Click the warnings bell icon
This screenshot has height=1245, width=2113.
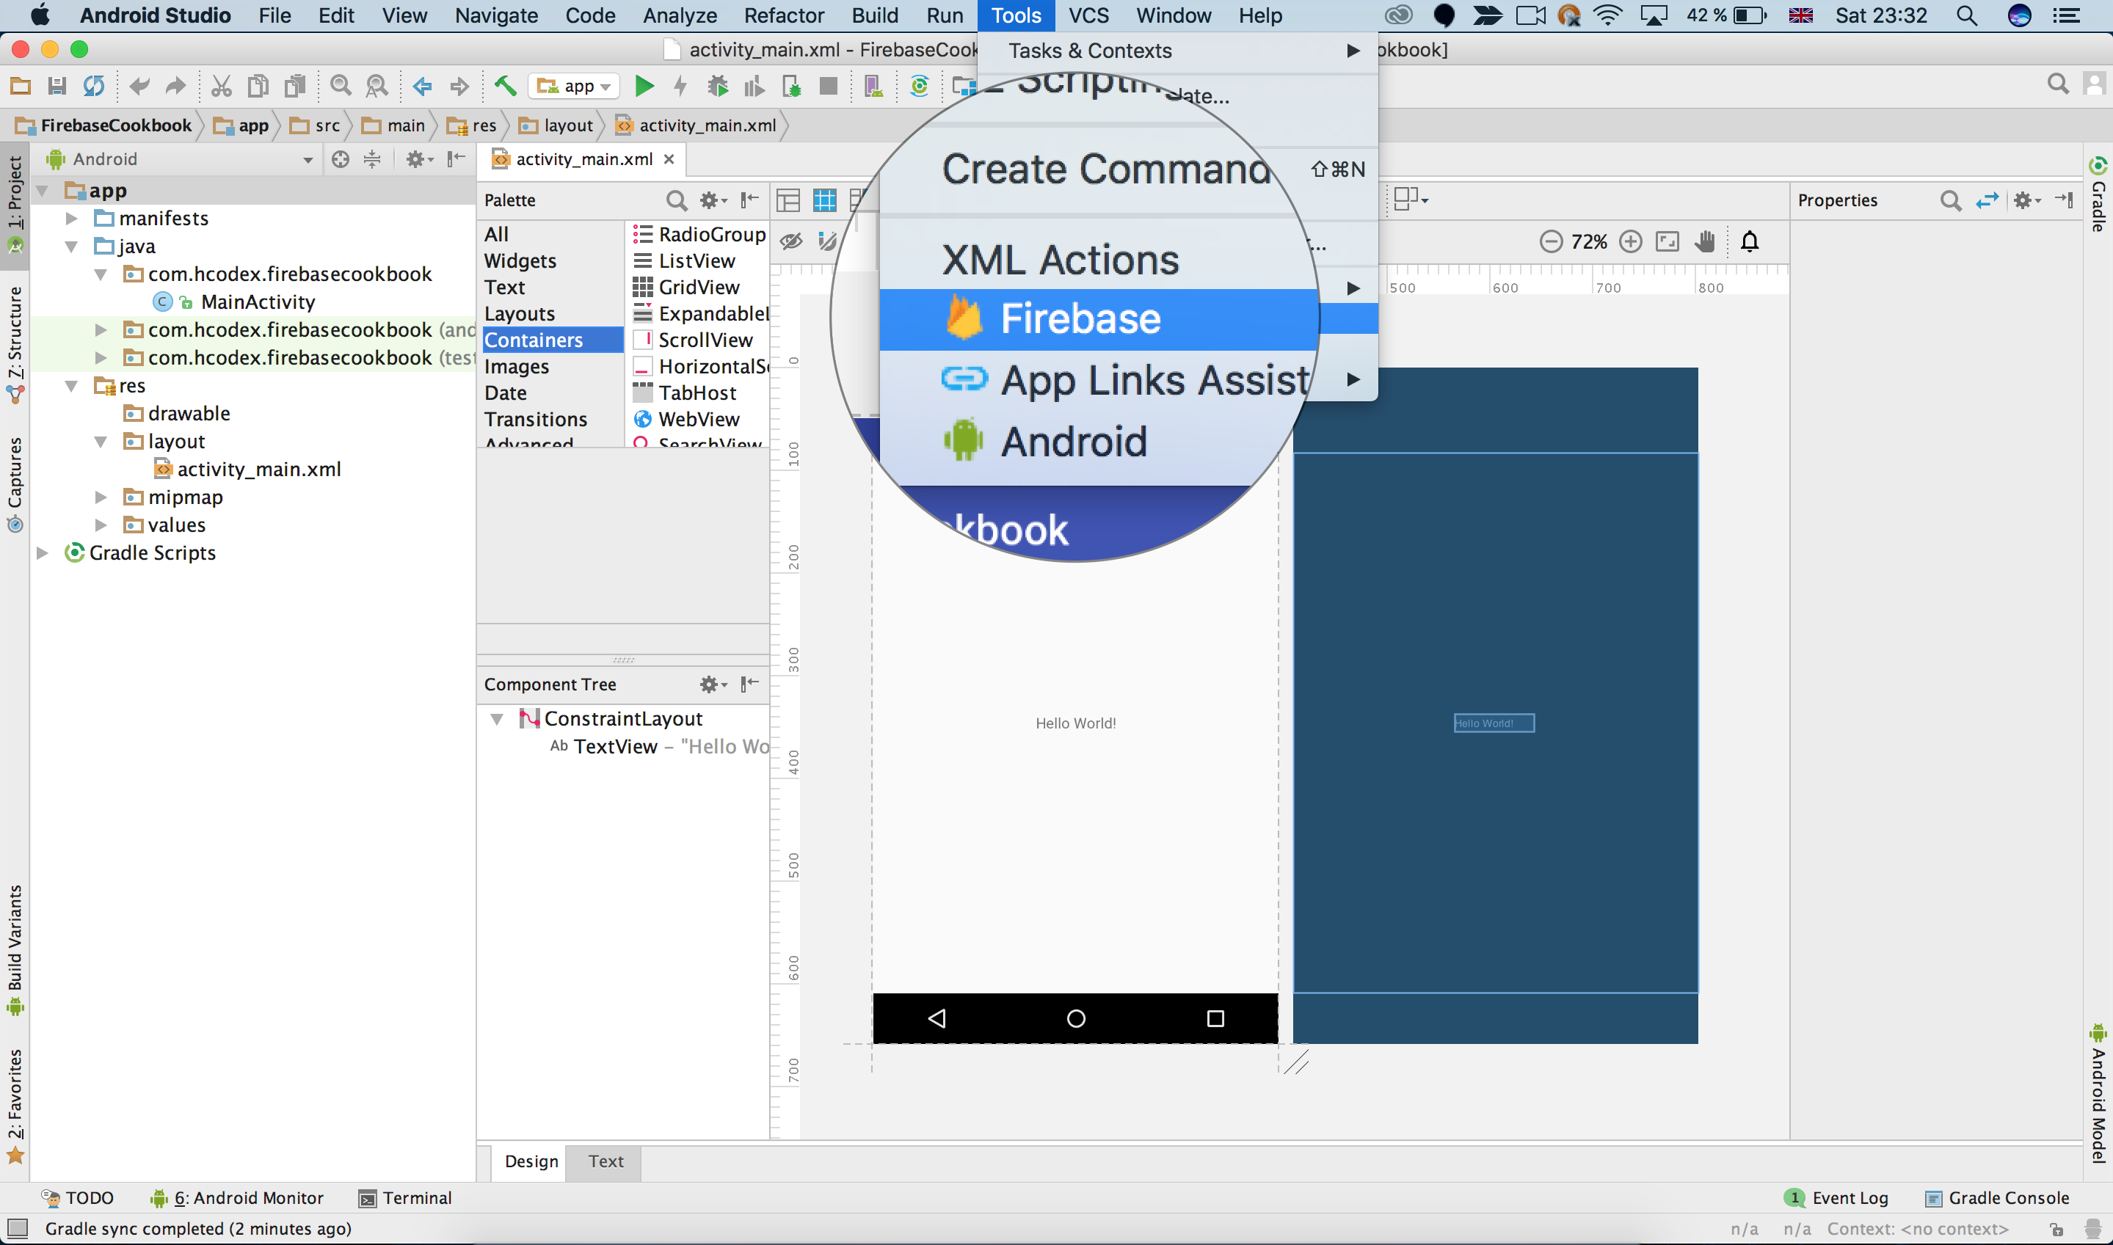coord(1750,241)
